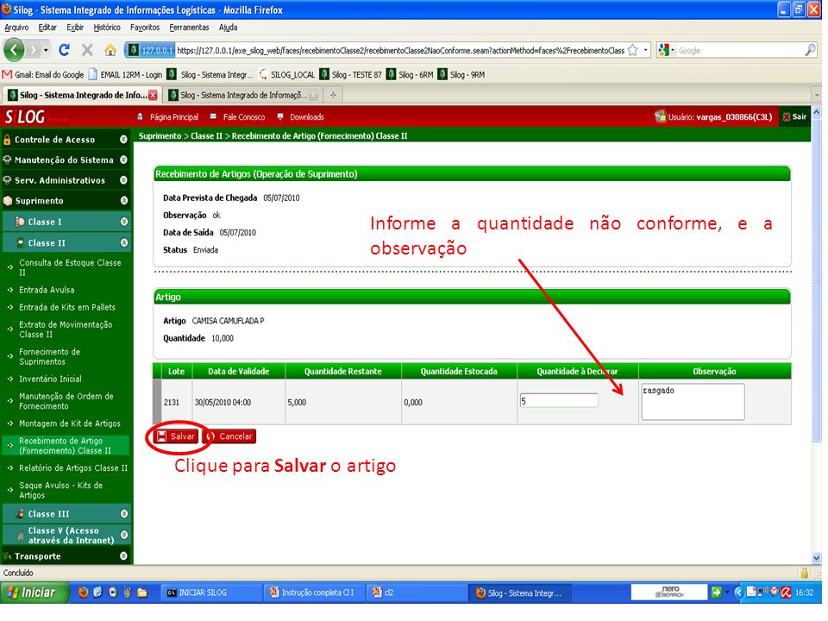Reload the page with the refresh icon
Viewport: 828px width, 621px height.
[64, 50]
